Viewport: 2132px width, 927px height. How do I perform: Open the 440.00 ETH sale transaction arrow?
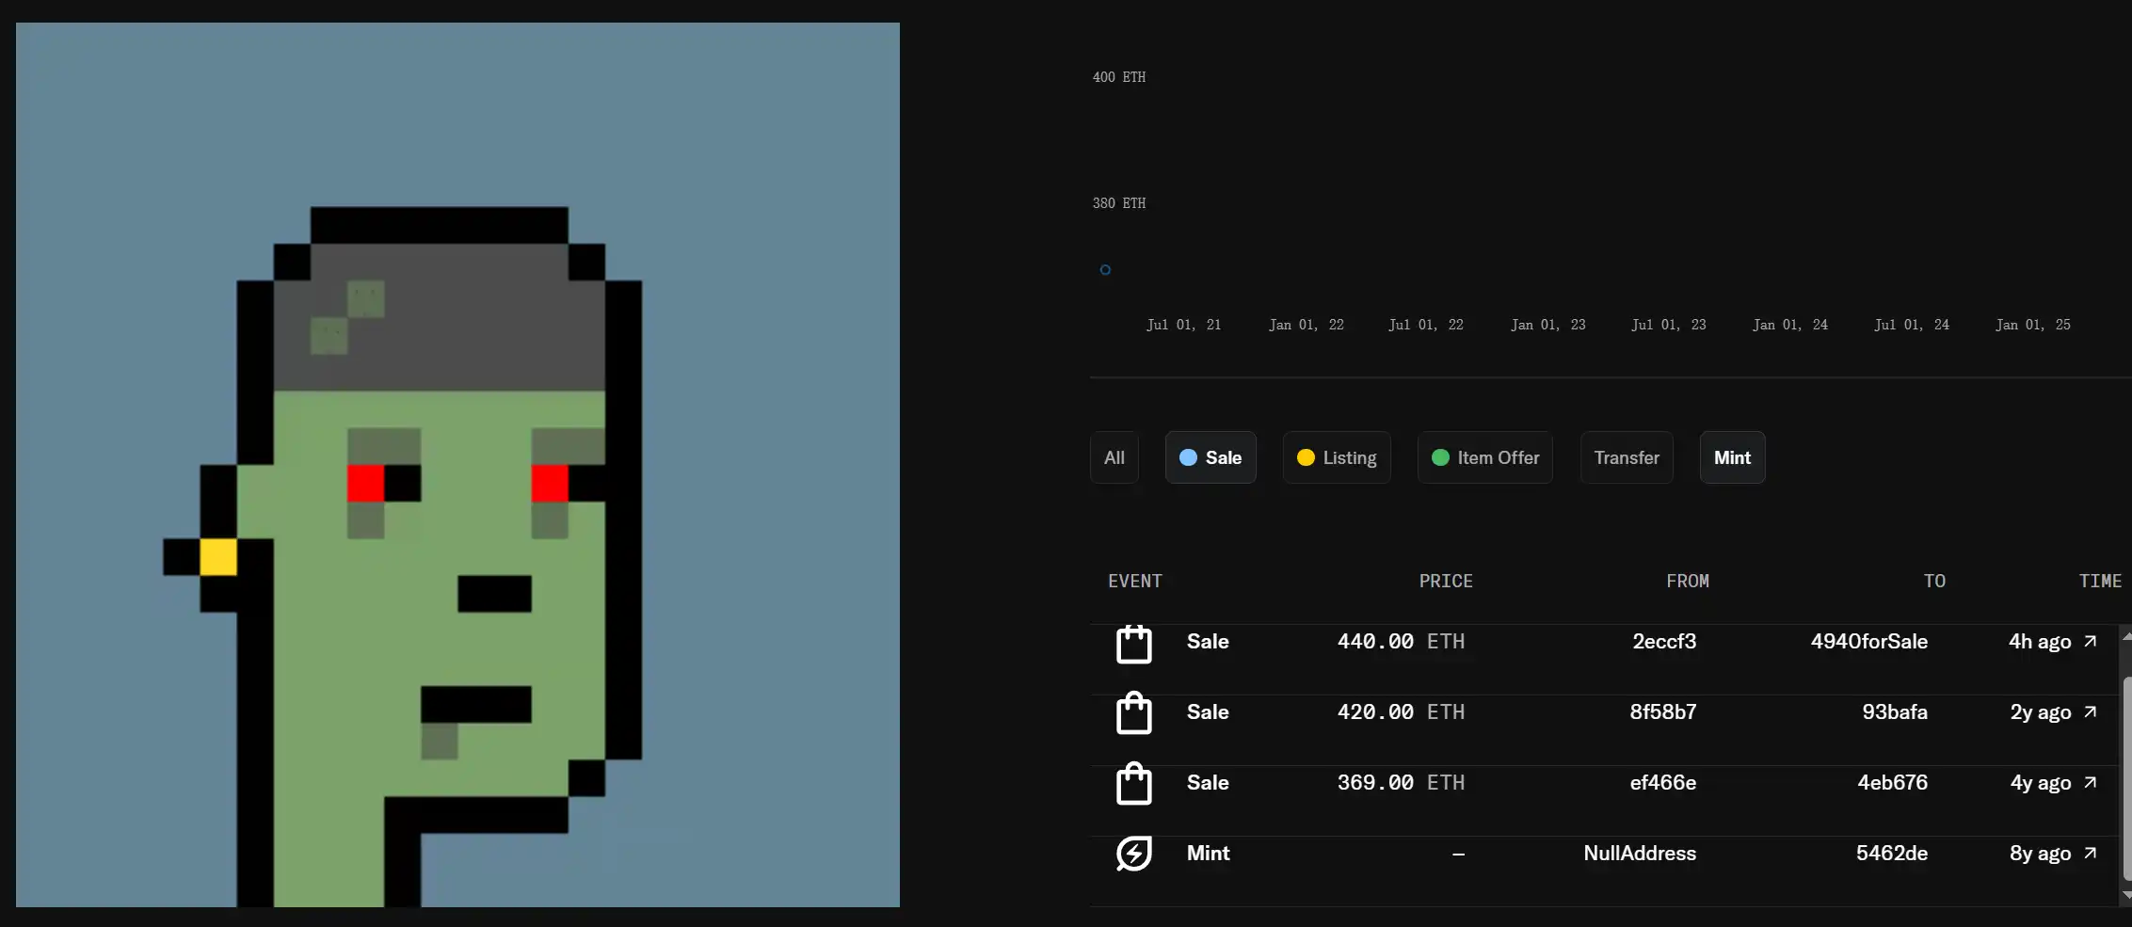tap(2091, 642)
